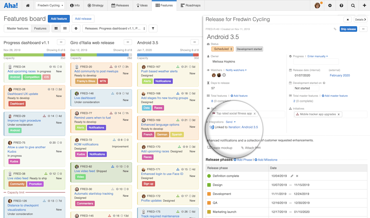Select the Ideas lightbulb icon

click(137, 5)
